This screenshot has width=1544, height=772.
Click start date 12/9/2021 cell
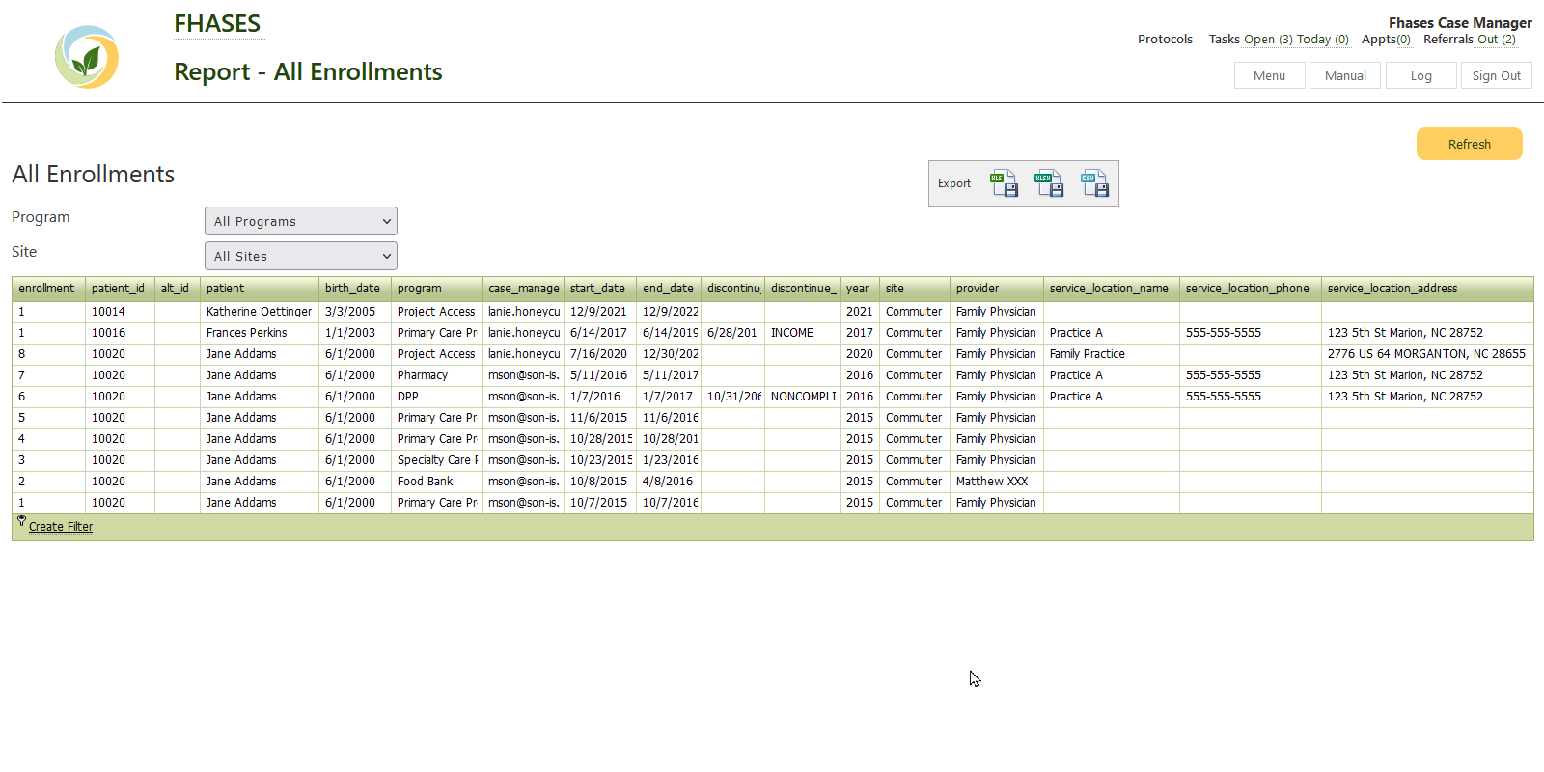599,312
